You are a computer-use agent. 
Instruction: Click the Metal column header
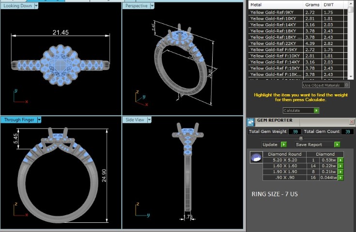(x=276, y=4)
